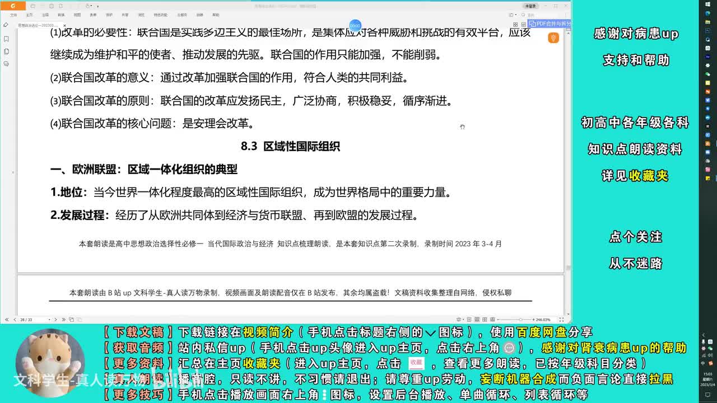Screen dimensions: 717x403
Task: Open the reading mode eye dropdown
Action: coord(464,320)
